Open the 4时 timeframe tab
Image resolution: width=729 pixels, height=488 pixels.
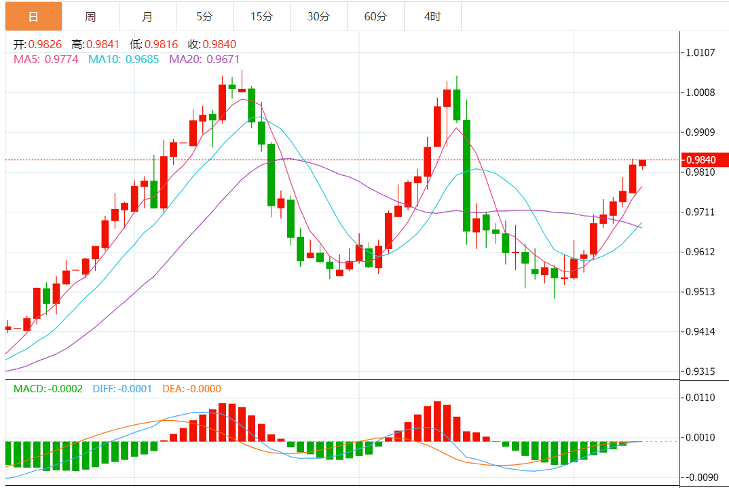point(432,17)
